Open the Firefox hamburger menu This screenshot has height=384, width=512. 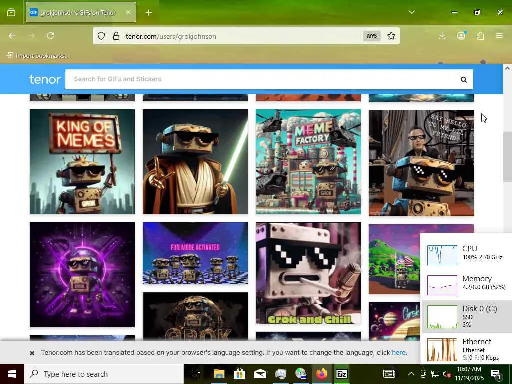tap(499, 36)
